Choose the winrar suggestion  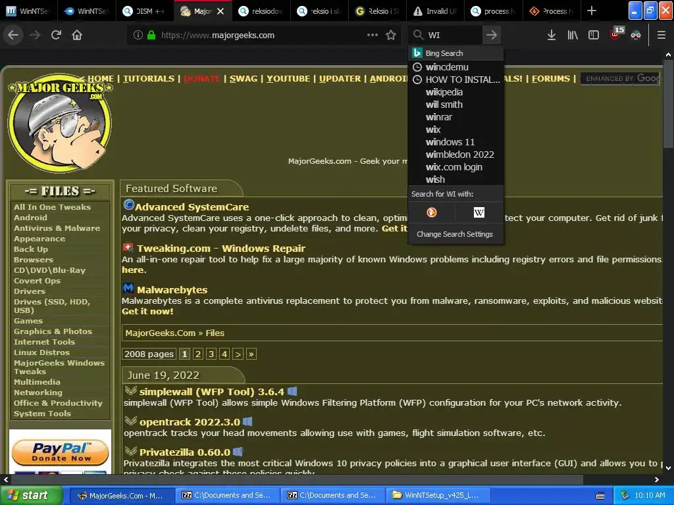pos(455,117)
